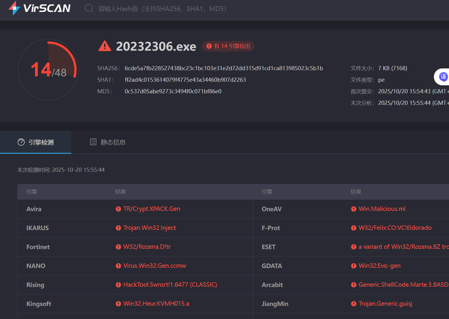Click engine name ESET

269,247
